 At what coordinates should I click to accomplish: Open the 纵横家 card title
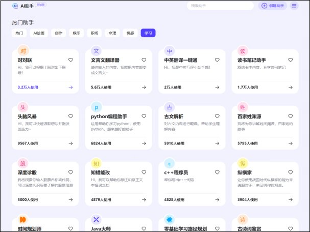245,172
